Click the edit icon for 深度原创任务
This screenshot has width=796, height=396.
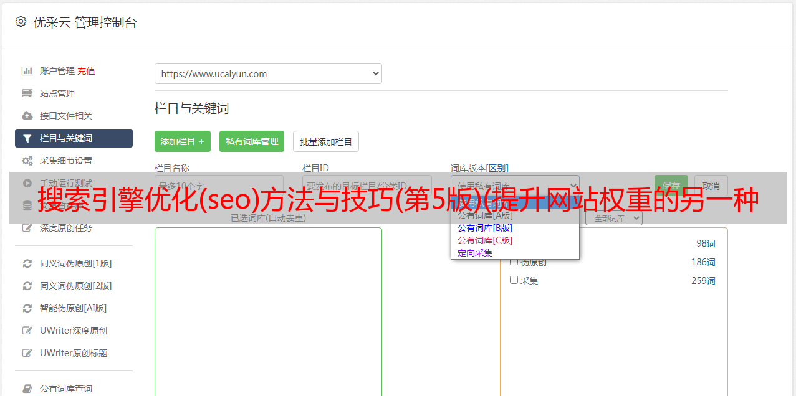point(27,228)
